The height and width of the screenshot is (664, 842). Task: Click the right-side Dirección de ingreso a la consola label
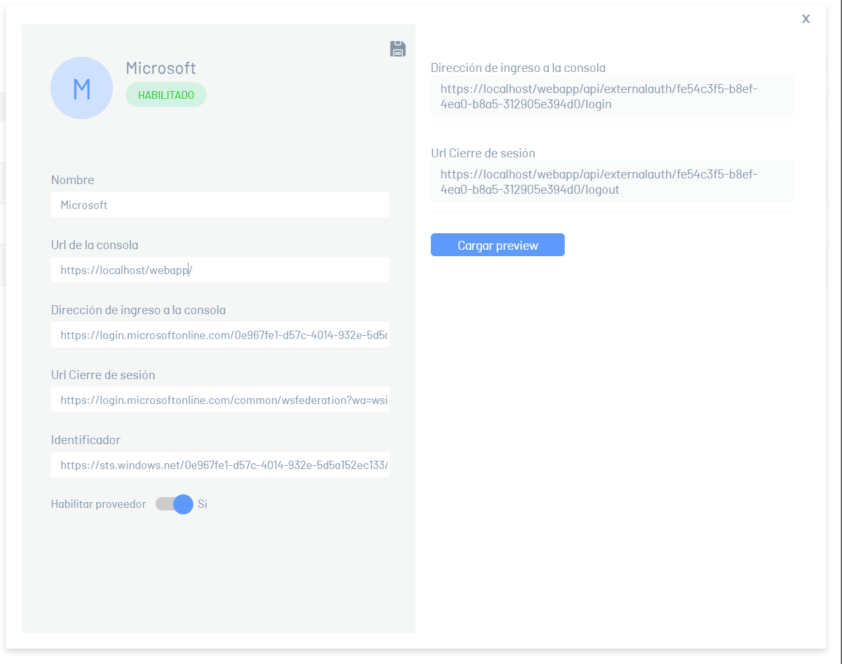pos(518,68)
